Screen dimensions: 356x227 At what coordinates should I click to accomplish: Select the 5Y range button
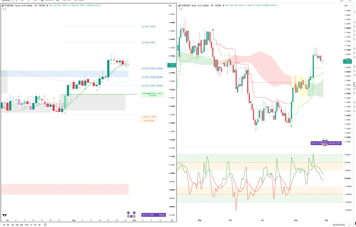pyautogui.click(x=35, y=225)
